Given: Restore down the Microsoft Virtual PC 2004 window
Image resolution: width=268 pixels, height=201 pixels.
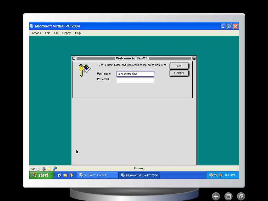Looking at the screenshot, I should coord(229,26).
